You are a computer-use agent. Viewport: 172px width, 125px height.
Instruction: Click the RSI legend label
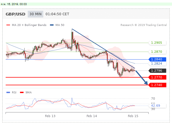(x=14, y=92)
